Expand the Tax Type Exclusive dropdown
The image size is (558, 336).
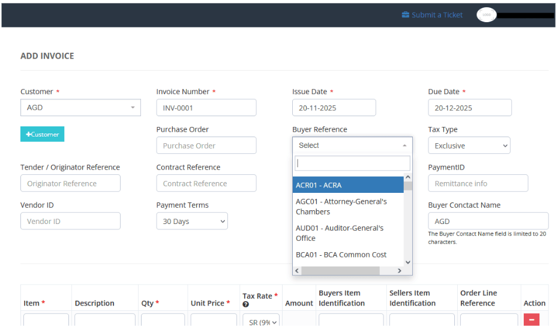[x=469, y=146]
